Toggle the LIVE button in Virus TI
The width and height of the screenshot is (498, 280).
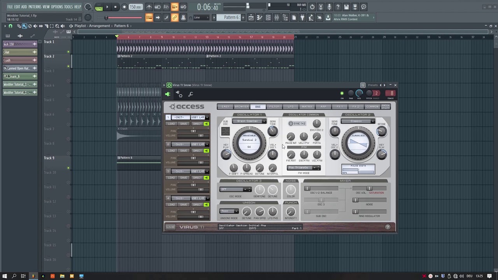(x=170, y=227)
